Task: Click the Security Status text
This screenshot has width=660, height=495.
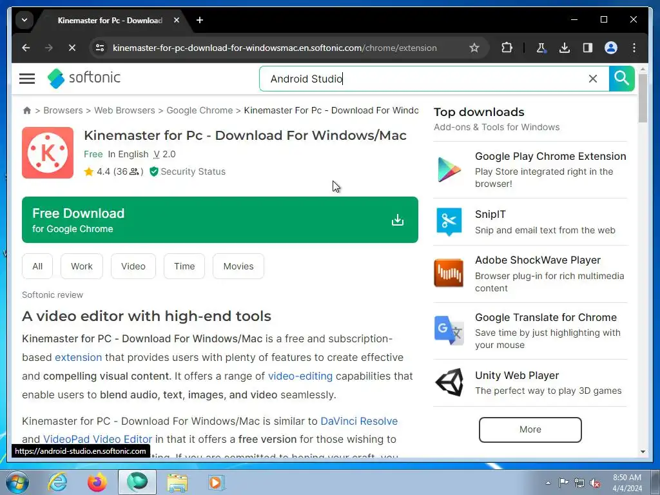Action: coord(193,171)
